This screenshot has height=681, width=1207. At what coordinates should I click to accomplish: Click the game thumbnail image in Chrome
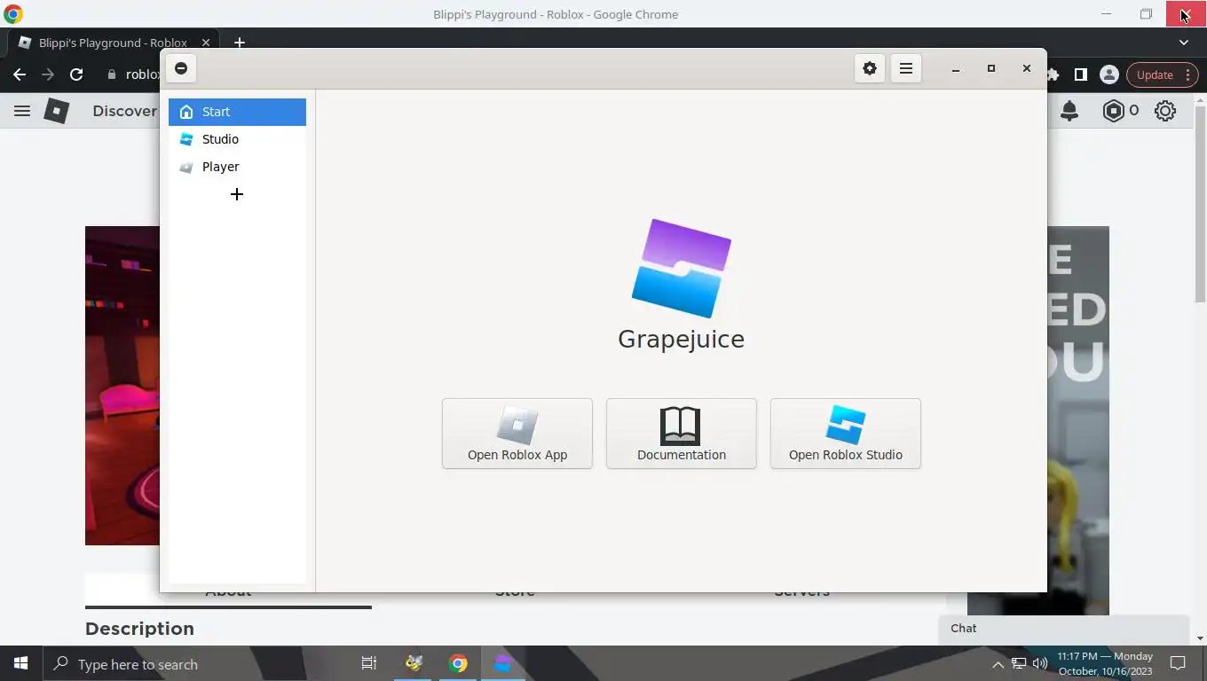(122, 386)
